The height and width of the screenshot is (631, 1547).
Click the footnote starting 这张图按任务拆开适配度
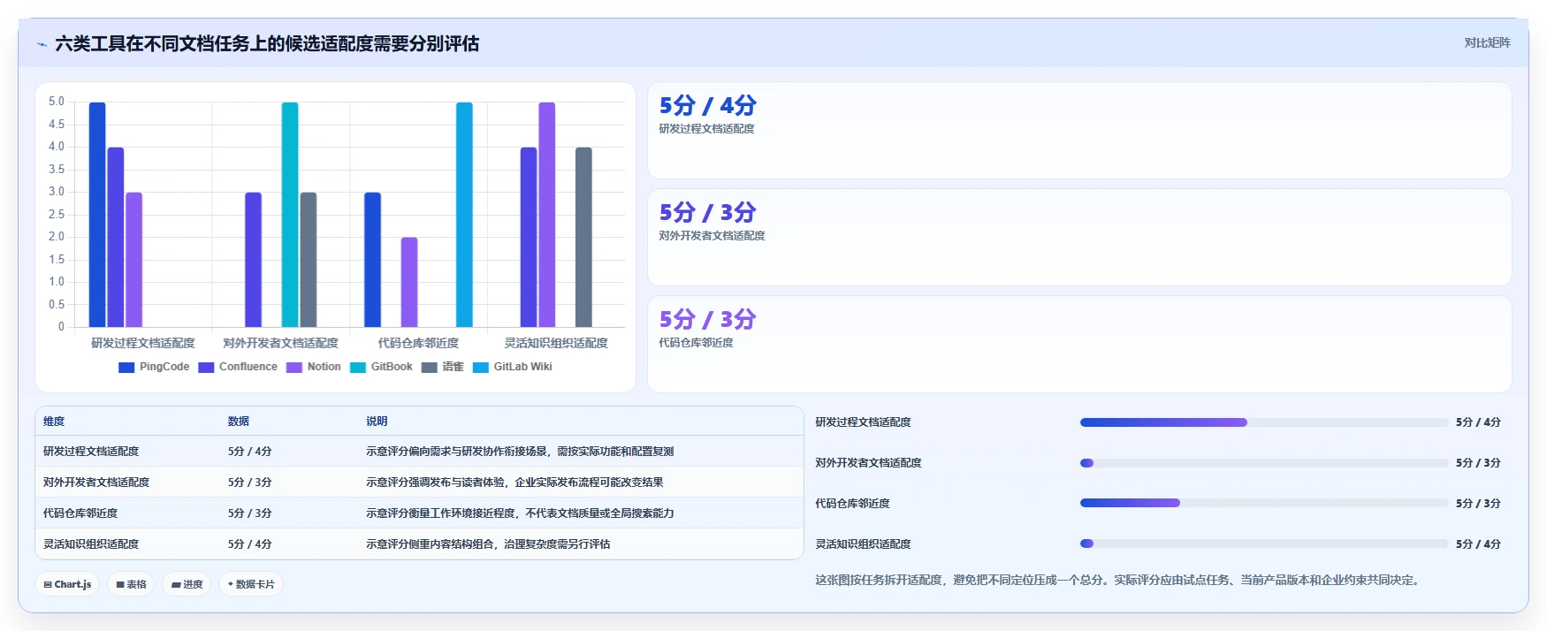[x=1119, y=581]
